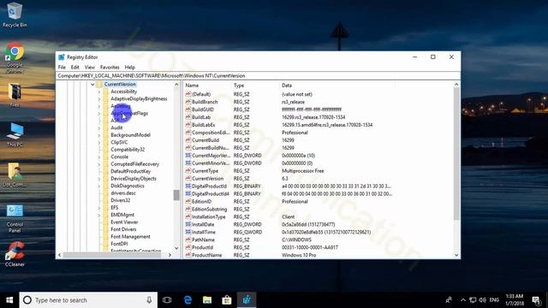Select the InstallationType value name
The height and width of the screenshot is (308, 548).
click(x=208, y=216)
